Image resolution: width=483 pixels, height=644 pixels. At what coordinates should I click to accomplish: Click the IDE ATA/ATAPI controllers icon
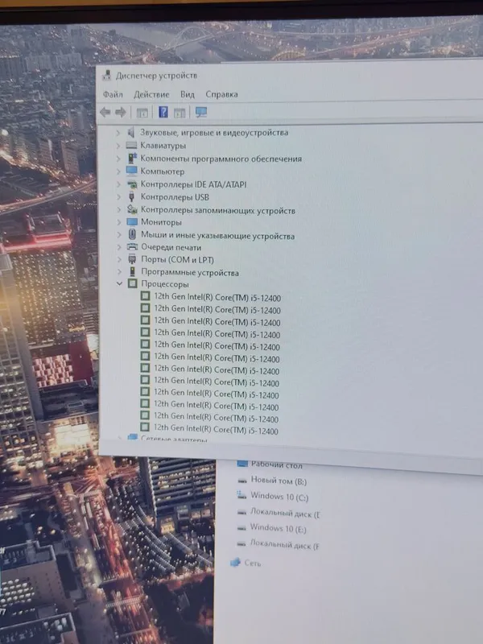[x=132, y=184]
